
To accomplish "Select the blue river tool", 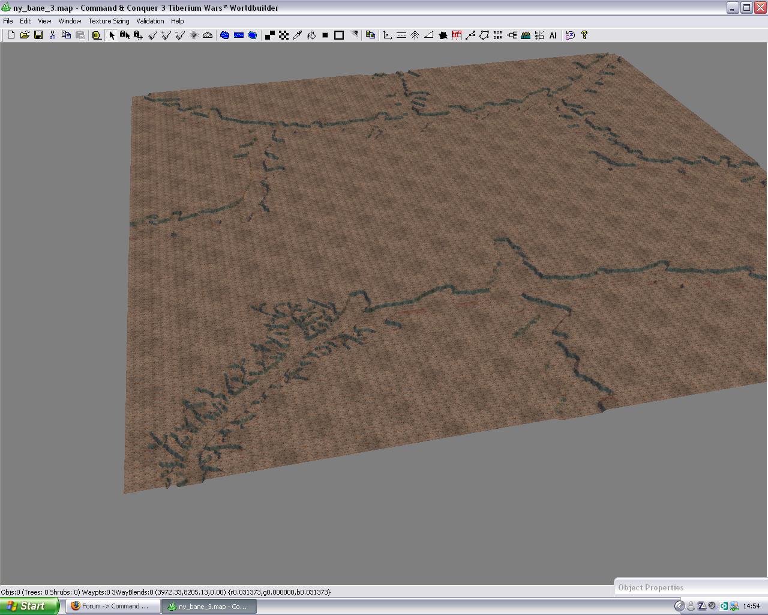I will pos(238,35).
